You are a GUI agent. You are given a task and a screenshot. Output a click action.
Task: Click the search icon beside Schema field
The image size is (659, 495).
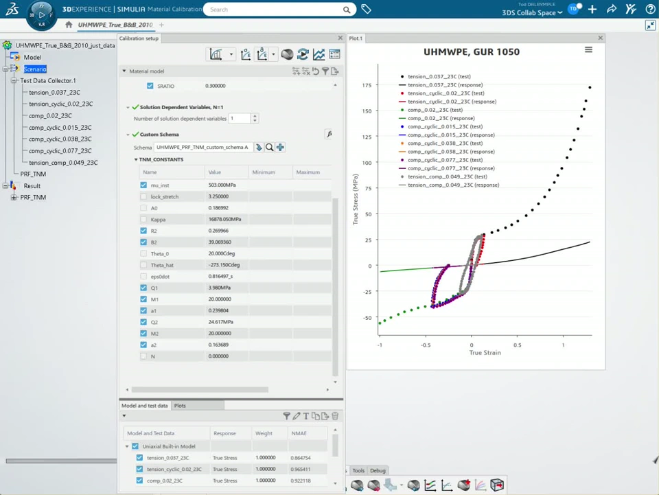(x=269, y=147)
